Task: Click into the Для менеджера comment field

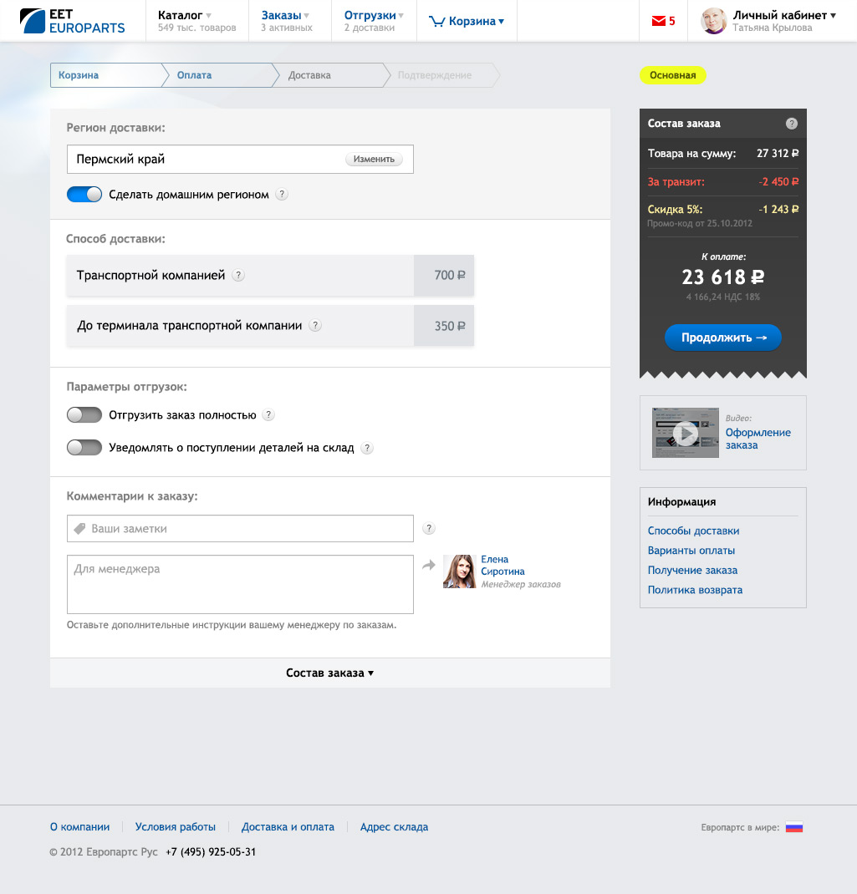Action: pos(240,584)
